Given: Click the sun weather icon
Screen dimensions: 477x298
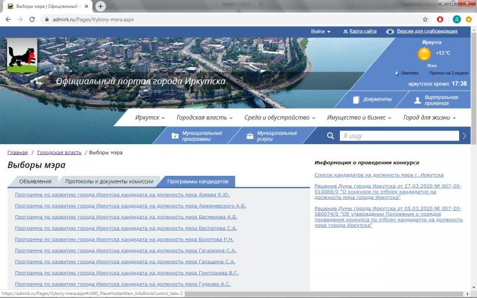Looking at the screenshot, I should (424, 54).
